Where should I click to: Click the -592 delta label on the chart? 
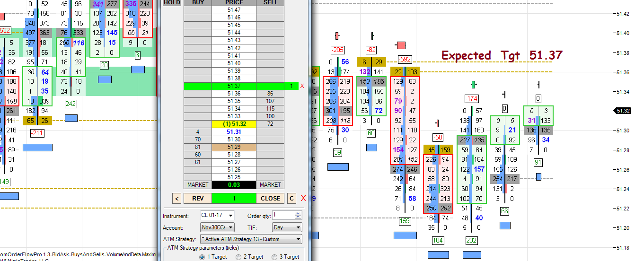coord(405,60)
